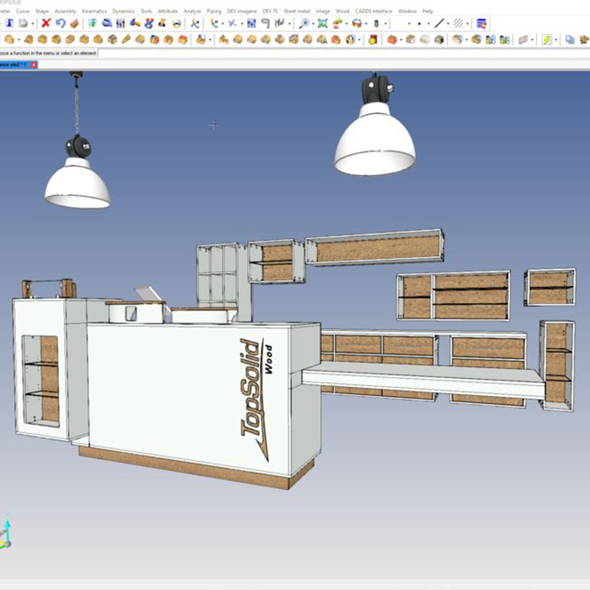The width and height of the screenshot is (590, 590).
Task: Click the pencil icon in the wood toolbar
Action: click(126, 39)
